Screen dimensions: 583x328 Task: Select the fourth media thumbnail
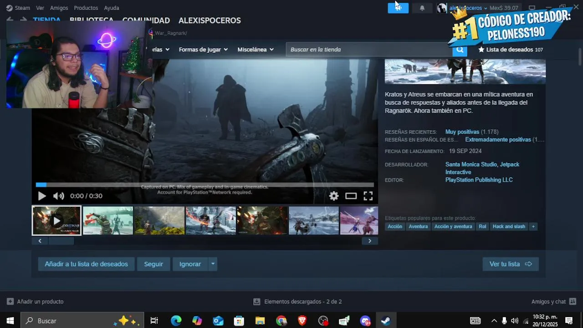[x=211, y=220]
